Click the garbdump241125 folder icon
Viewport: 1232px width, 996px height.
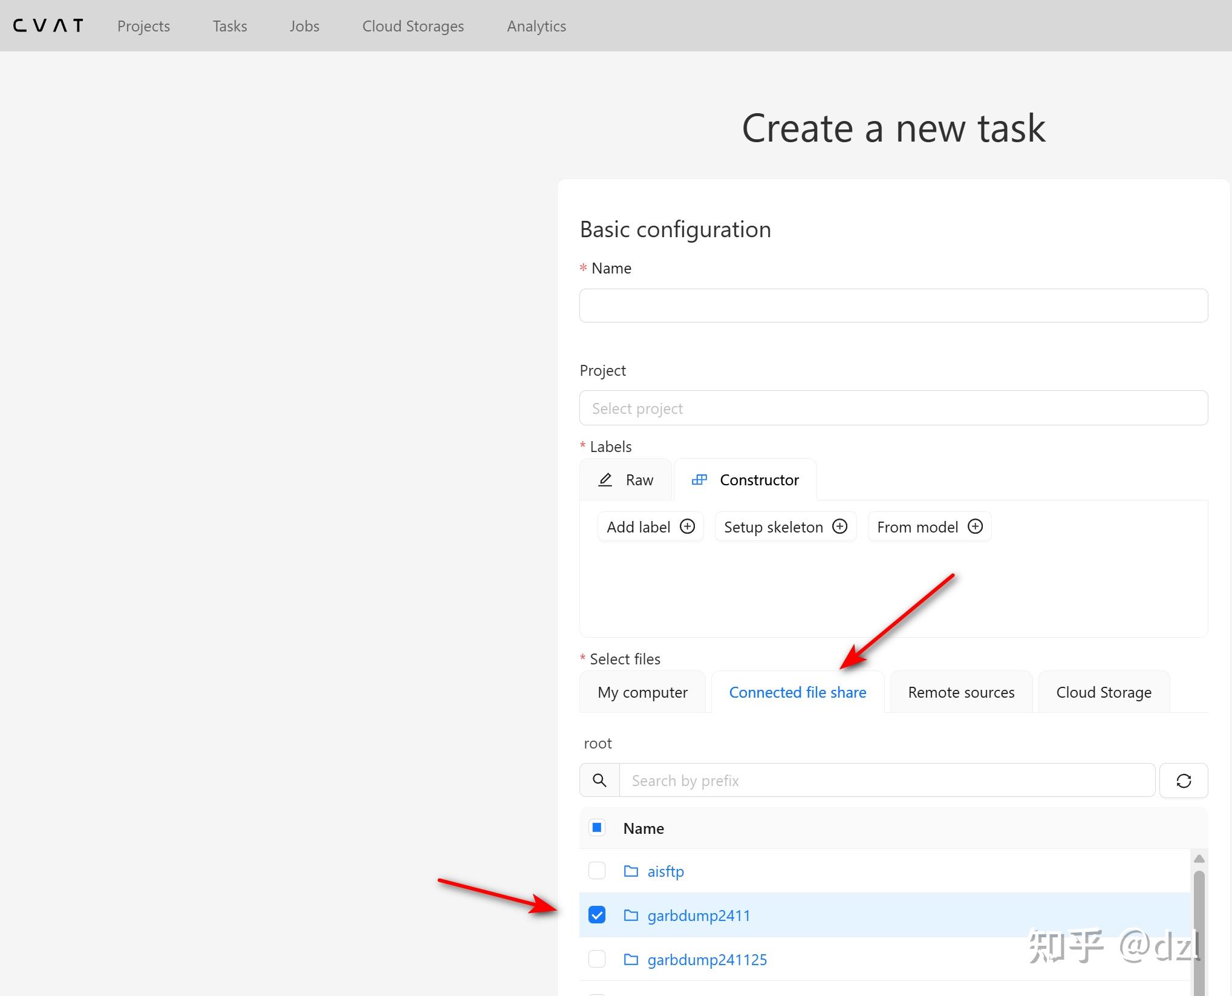point(631,959)
